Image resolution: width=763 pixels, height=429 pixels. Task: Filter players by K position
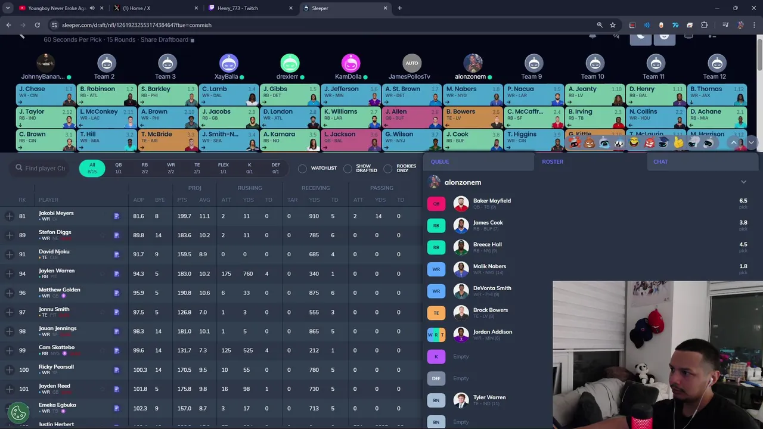[x=249, y=168]
